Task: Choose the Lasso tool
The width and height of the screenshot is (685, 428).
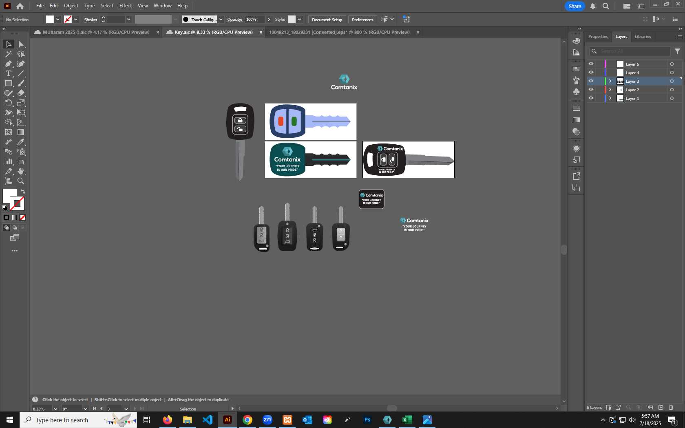Action: [x=21, y=54]
